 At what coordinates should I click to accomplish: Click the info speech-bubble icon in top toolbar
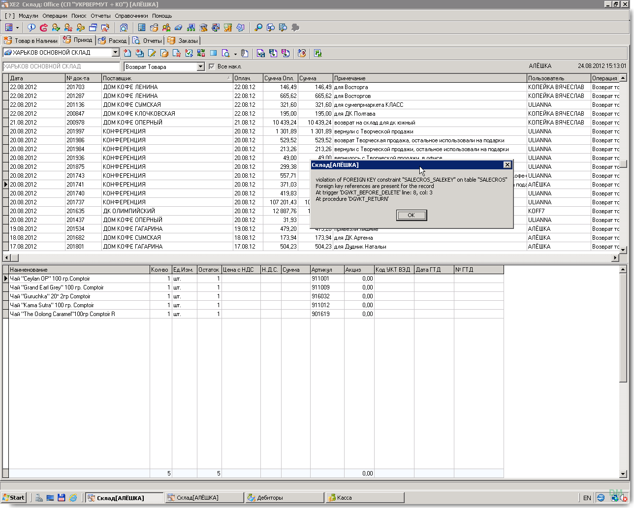pyautogui.click(x=32, y=28)
